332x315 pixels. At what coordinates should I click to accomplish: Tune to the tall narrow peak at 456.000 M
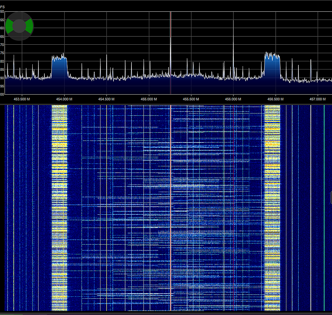pos(233,50)
